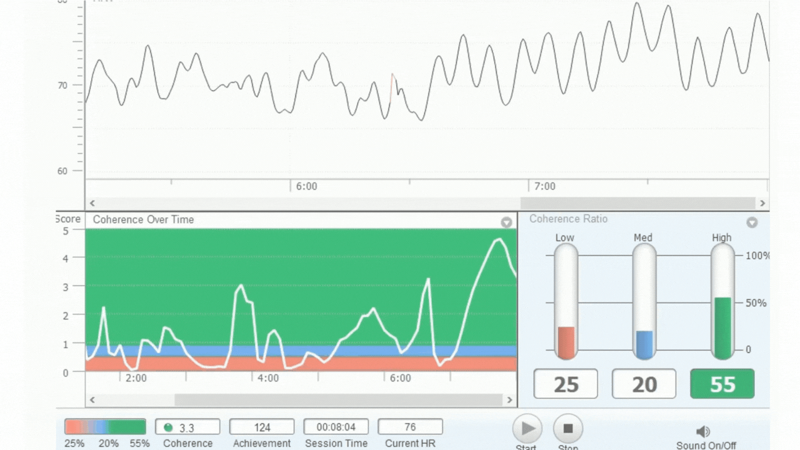Open the Coherence Over Time dropdown arrow
Viewport: 800px width, 450px height.
(x=506, y=222)
